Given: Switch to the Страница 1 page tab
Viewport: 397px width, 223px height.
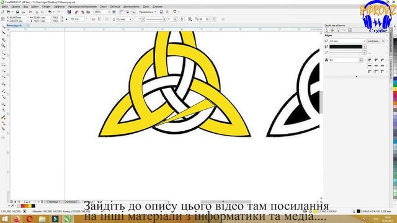Looking at the screenshot, I should coord(53,202).
